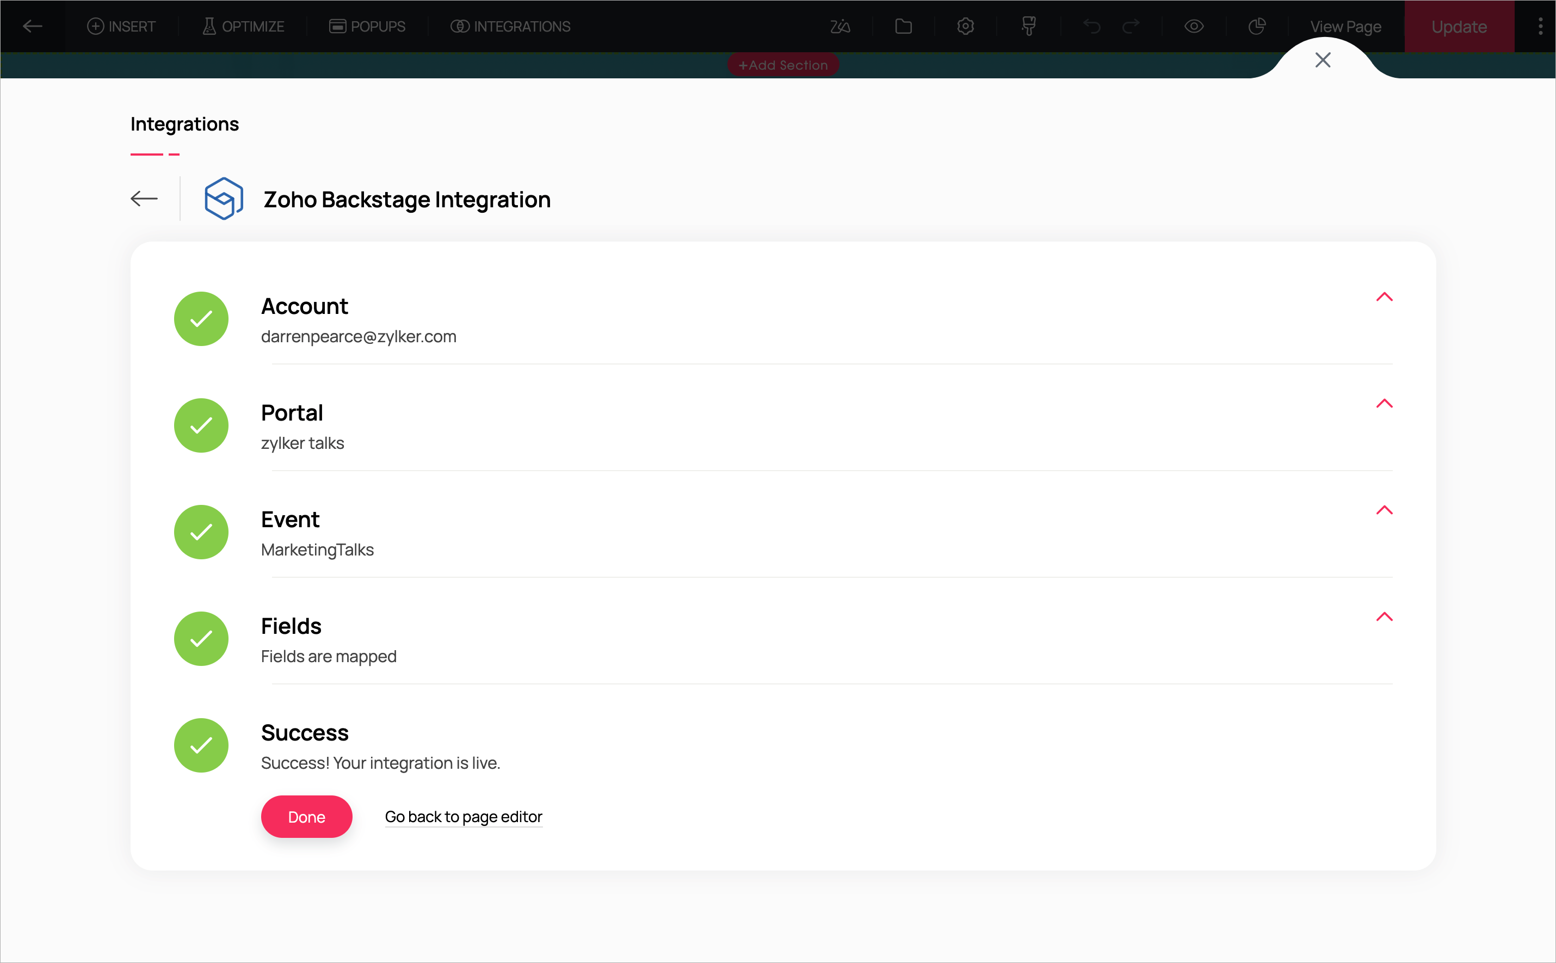
Task: Go back using arrow beside Zoho Backstage
Action: 144,199
